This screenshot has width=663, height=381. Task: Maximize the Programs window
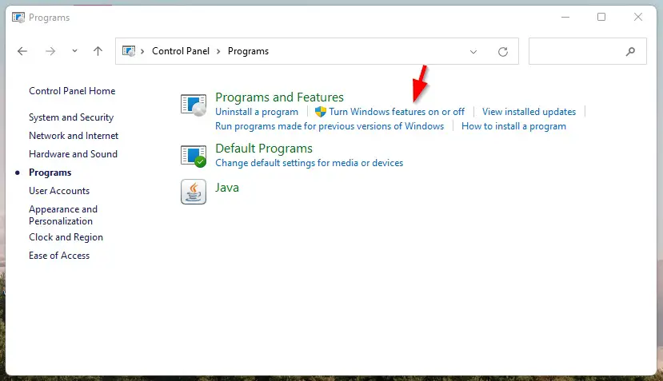point(601,17)
